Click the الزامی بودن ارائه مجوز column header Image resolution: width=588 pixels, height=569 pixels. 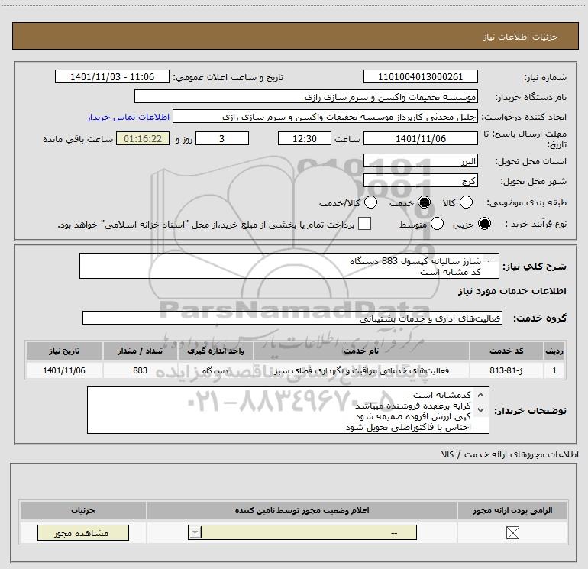[x=512, y=510]
